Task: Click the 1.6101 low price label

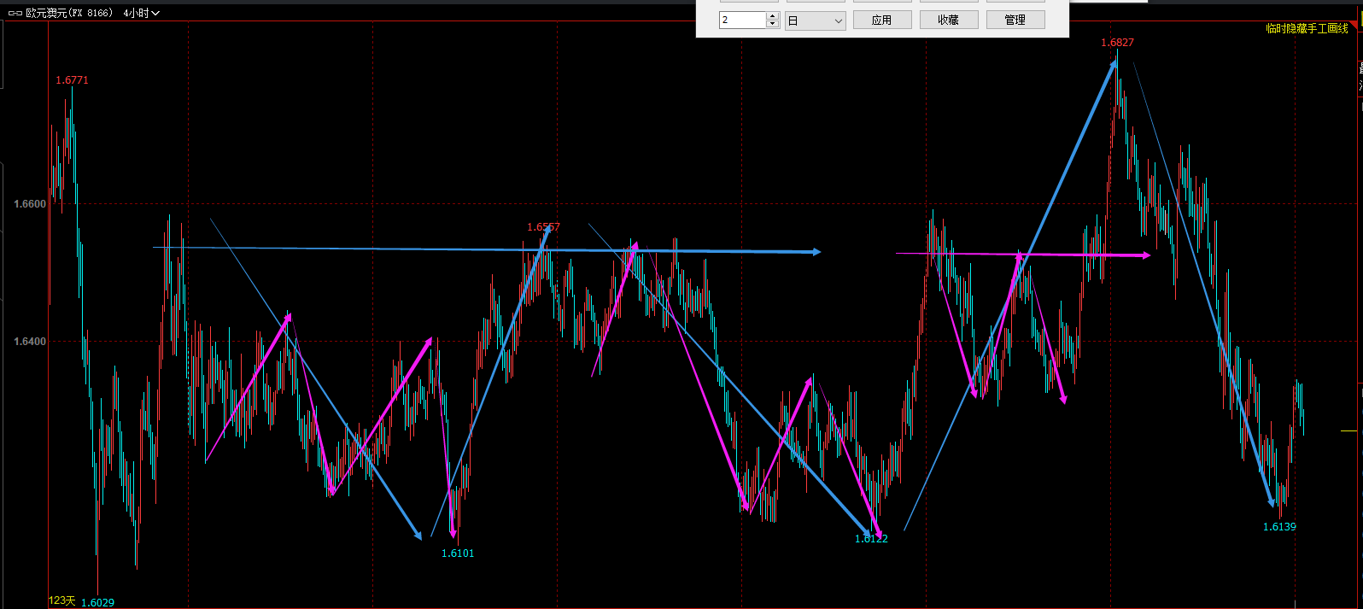Action: tap(458, 553)
